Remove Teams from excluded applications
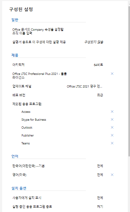 (112, 143)
